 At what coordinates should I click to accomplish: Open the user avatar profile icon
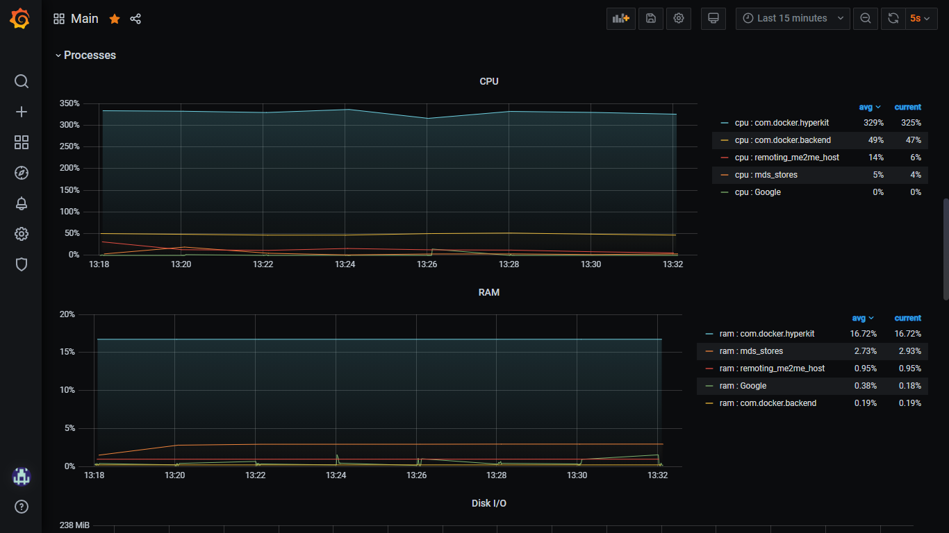click(22, 476)
